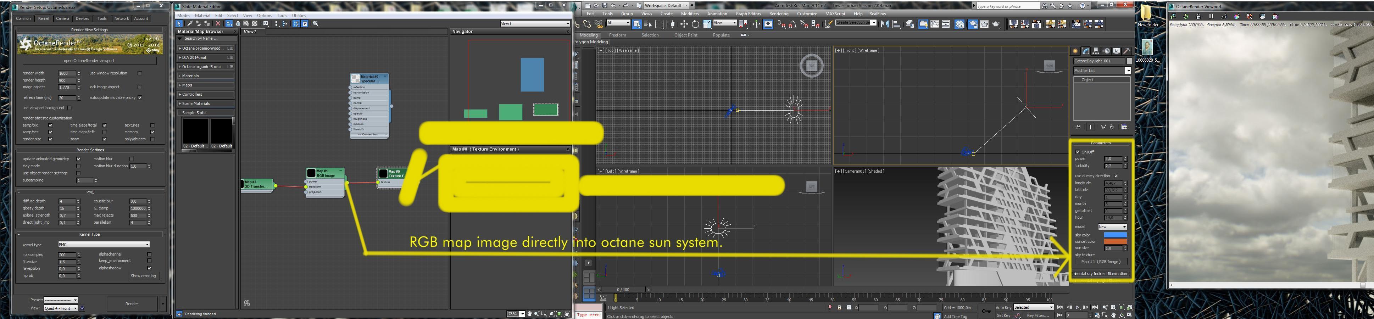Activate the Rotate tool in main toolbar

click(695, 24)
